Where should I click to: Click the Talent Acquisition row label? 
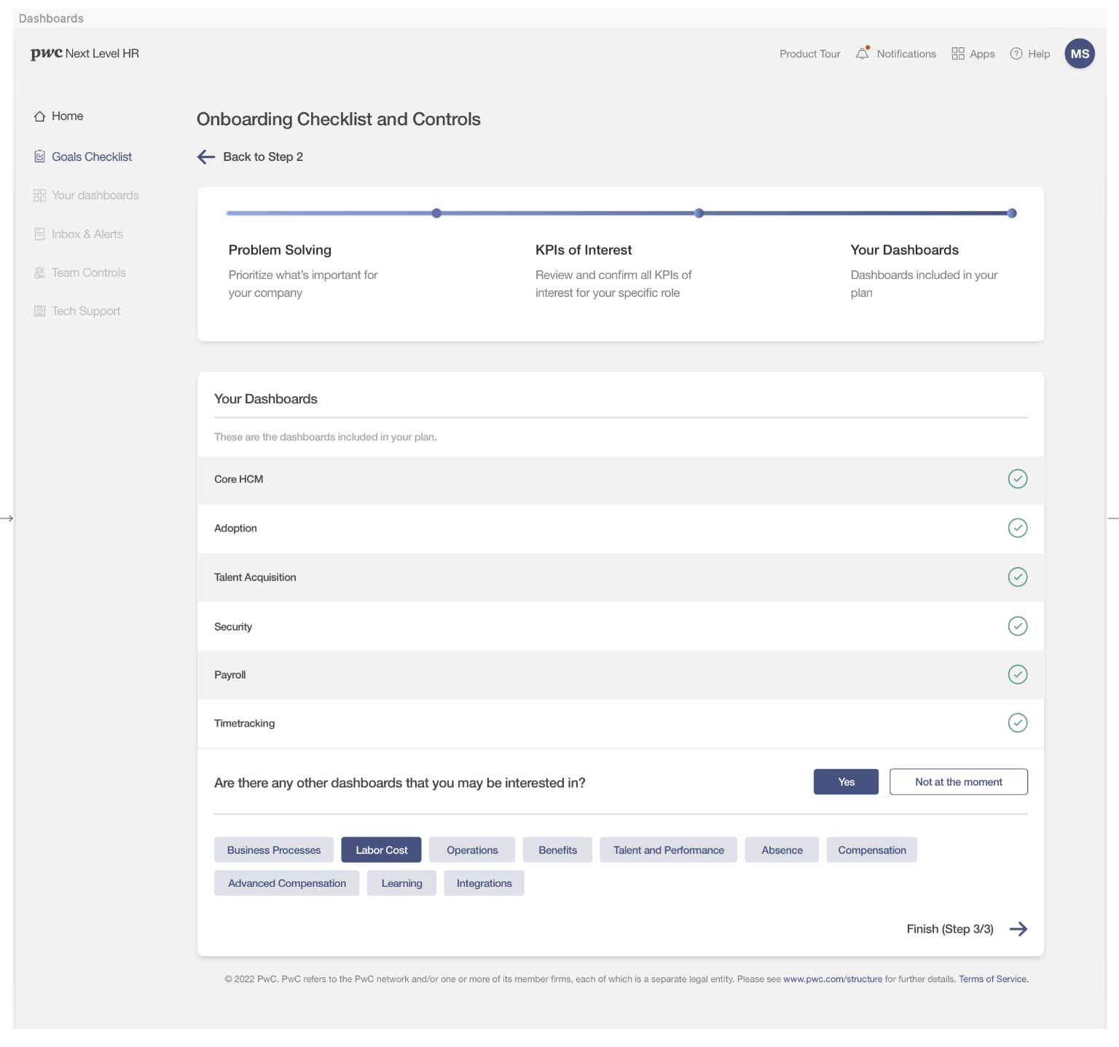[x=255, y=577]
